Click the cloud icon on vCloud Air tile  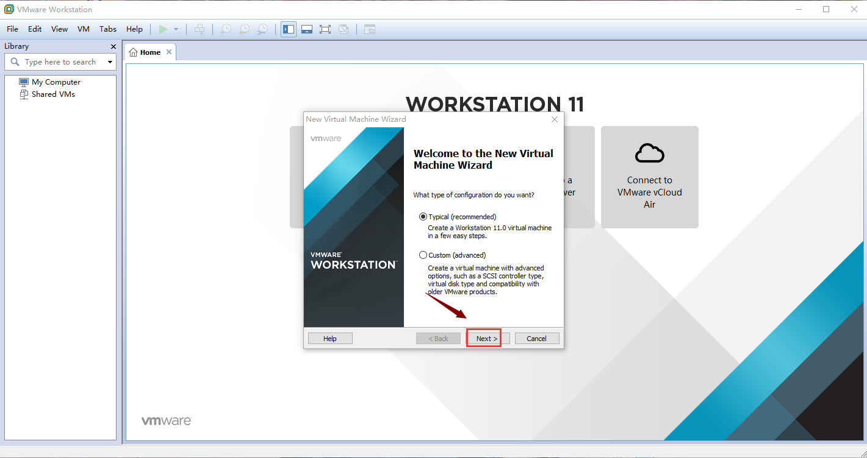(650, 153)
